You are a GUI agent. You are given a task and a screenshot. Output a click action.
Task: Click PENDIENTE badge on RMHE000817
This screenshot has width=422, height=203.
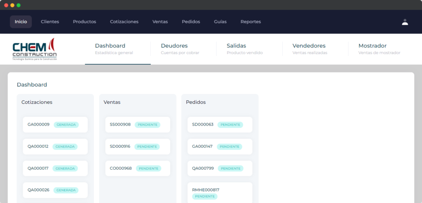click(x=205, y=196)
